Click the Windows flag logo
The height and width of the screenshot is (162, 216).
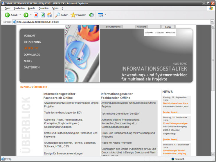(211, 8)
